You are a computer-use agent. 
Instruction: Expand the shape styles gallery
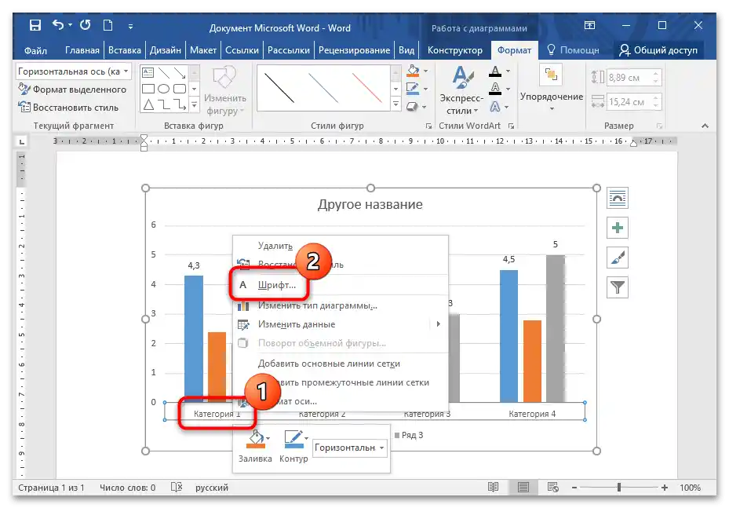[395, 104]
